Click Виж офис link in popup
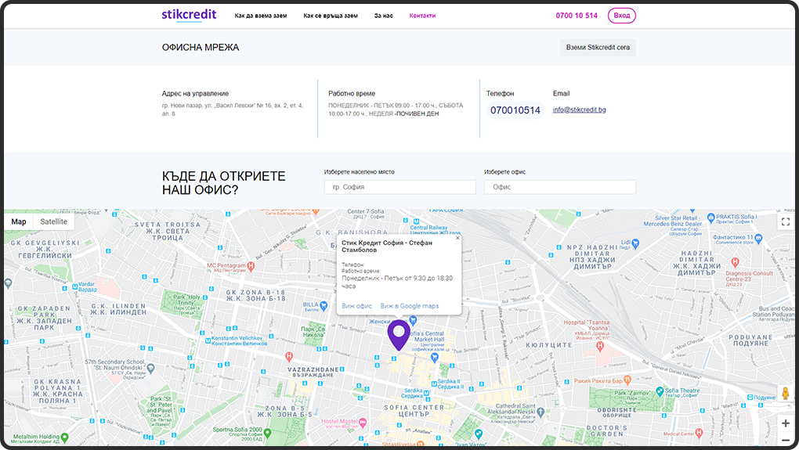Viewport: 799px width, 450px height. (356, 306)
